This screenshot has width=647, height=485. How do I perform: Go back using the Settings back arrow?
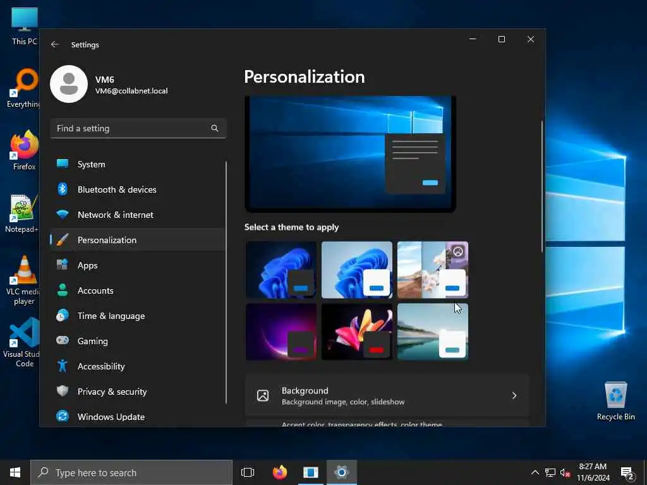(x=55, y=45)
